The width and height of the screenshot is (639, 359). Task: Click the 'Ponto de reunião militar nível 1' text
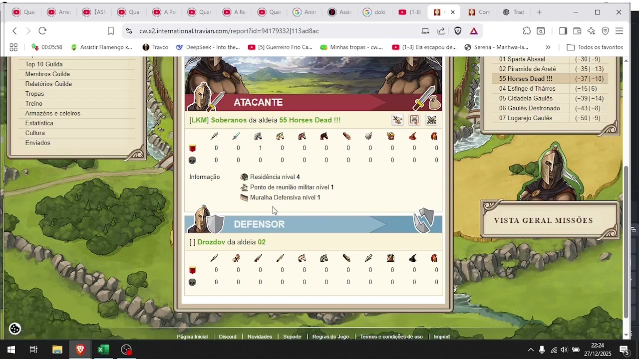pos(292,187)
